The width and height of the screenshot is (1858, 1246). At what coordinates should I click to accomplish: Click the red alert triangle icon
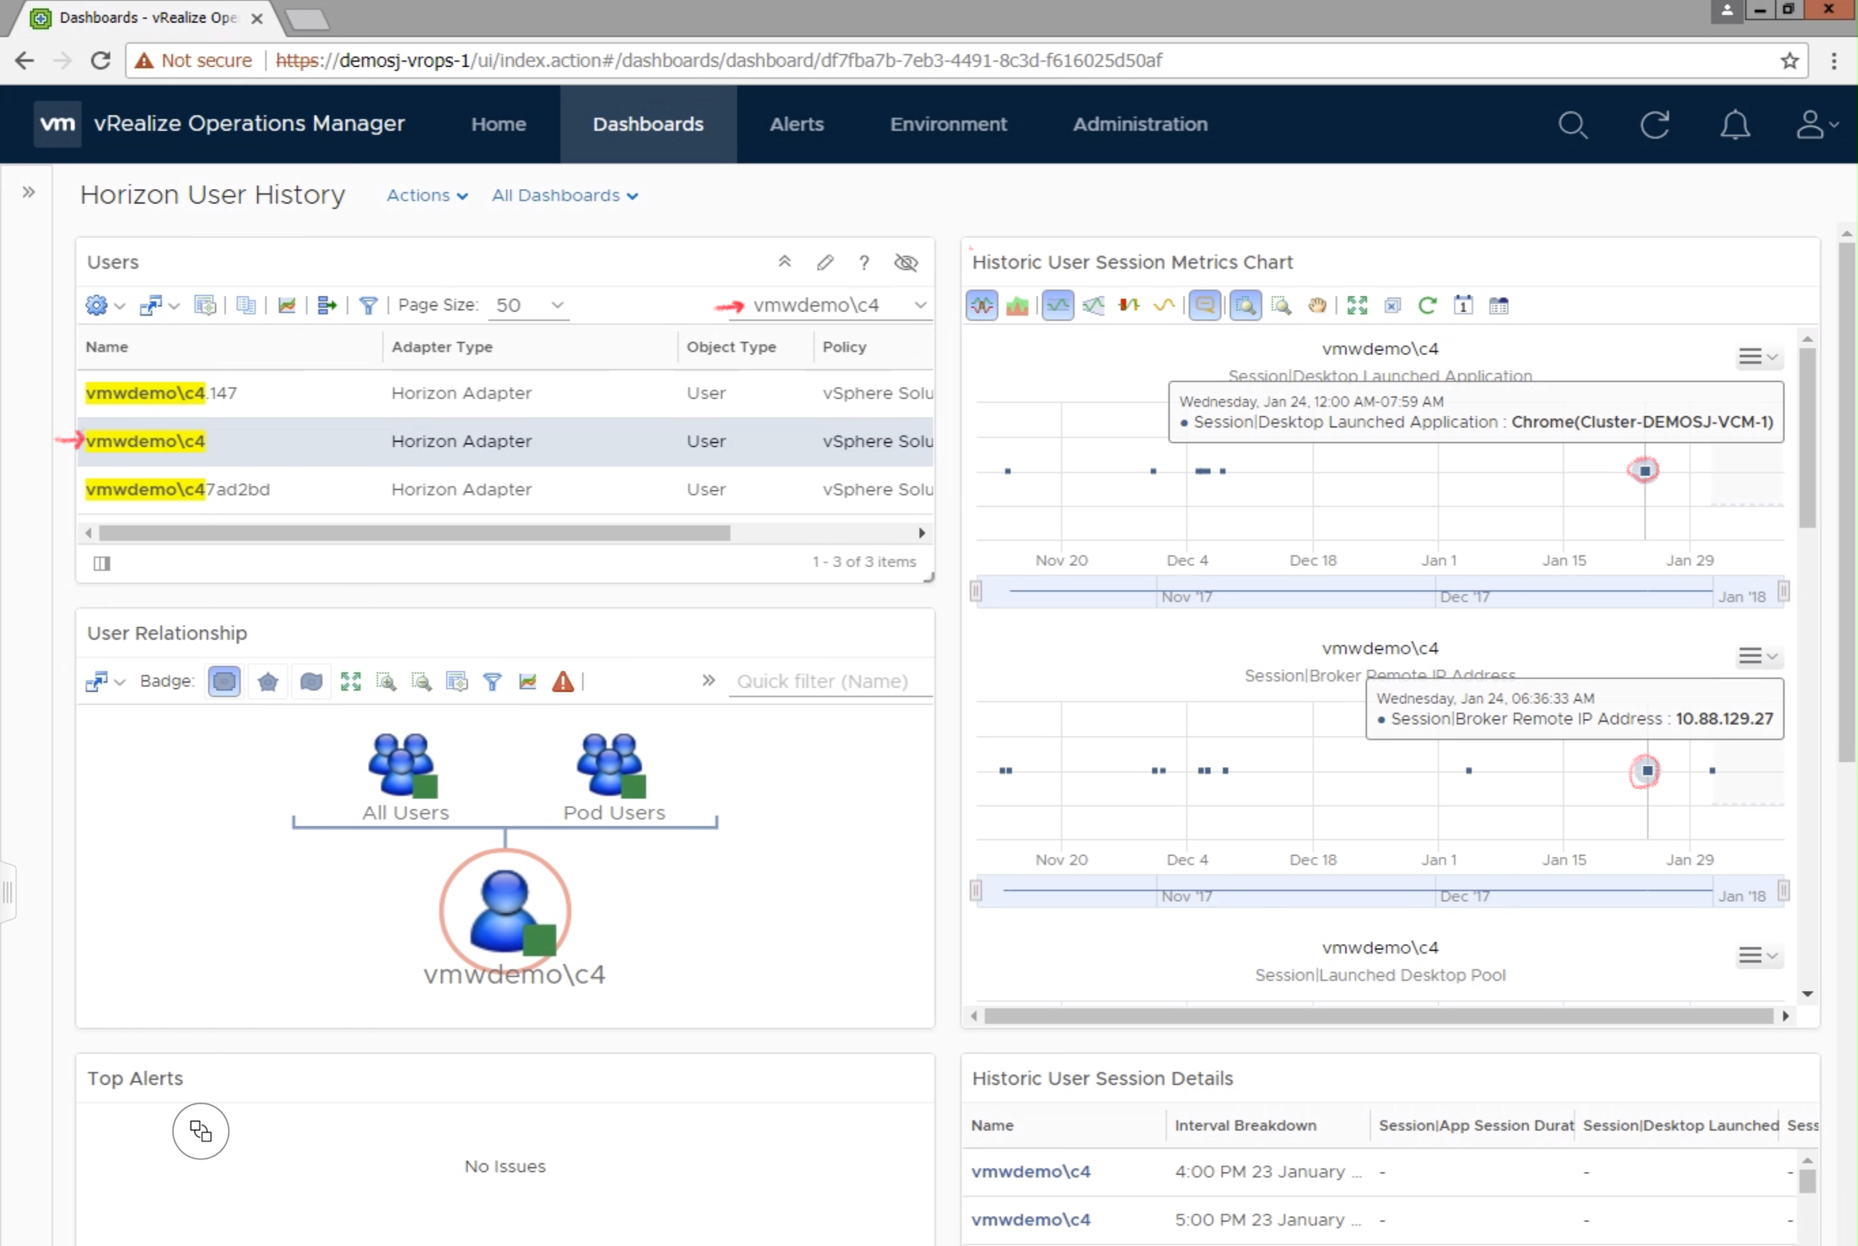click(x=563, y=681)
